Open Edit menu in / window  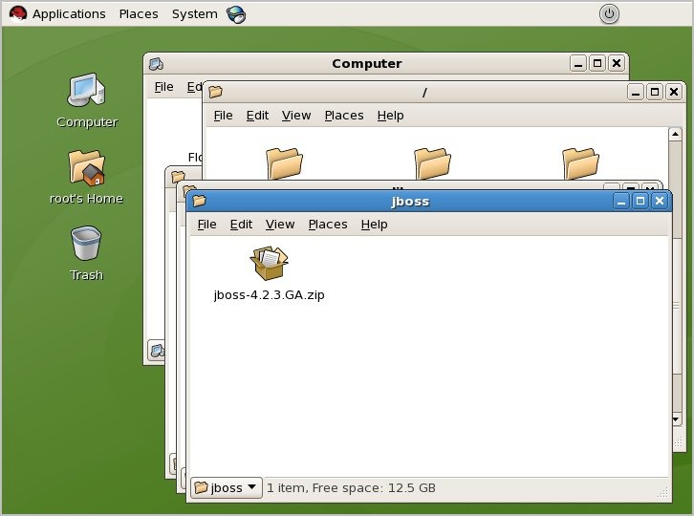(x=257, y=116)
